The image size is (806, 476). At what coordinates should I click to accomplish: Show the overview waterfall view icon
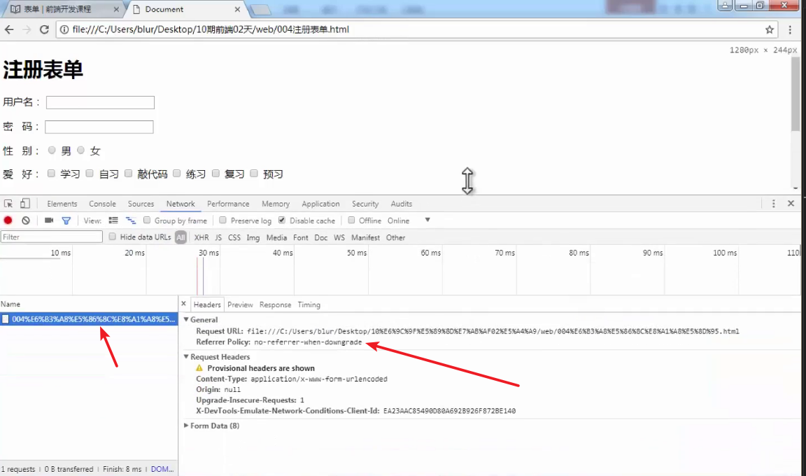tap(131, 220)
